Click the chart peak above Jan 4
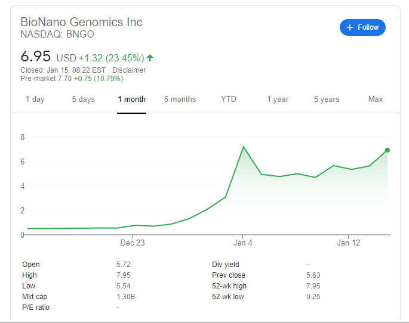The width and height of the screenshot is (409, 323). (243, 147)
